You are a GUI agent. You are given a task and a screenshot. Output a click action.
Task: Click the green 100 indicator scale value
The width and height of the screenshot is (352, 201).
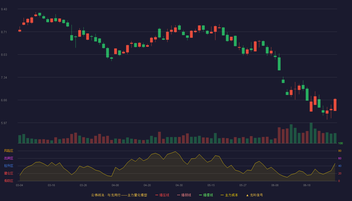coord(340,143)
